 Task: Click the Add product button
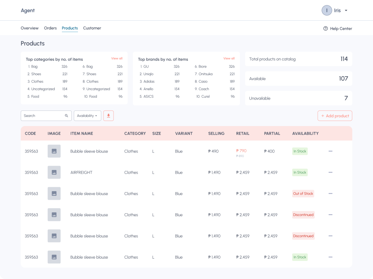(x=335, y=116)
